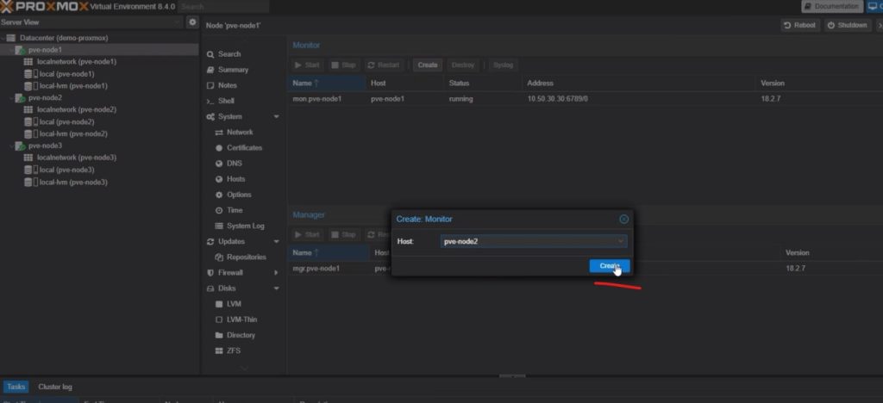
Task: Collapse the Datacenter tree expander
Action: click(x=3, y=38)
